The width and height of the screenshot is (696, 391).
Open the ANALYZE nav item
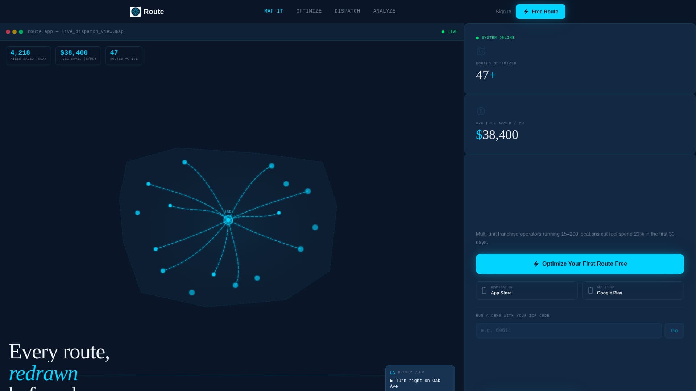pyautogui.click(x=384, y=11)
